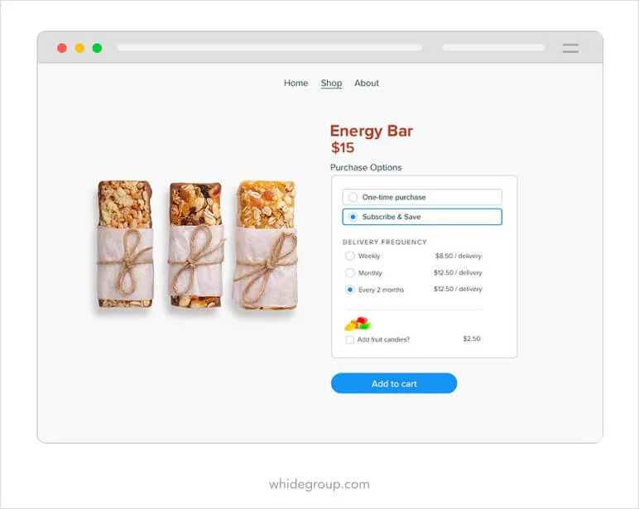
Task: Click the left energy bar image
Action: 125,243
